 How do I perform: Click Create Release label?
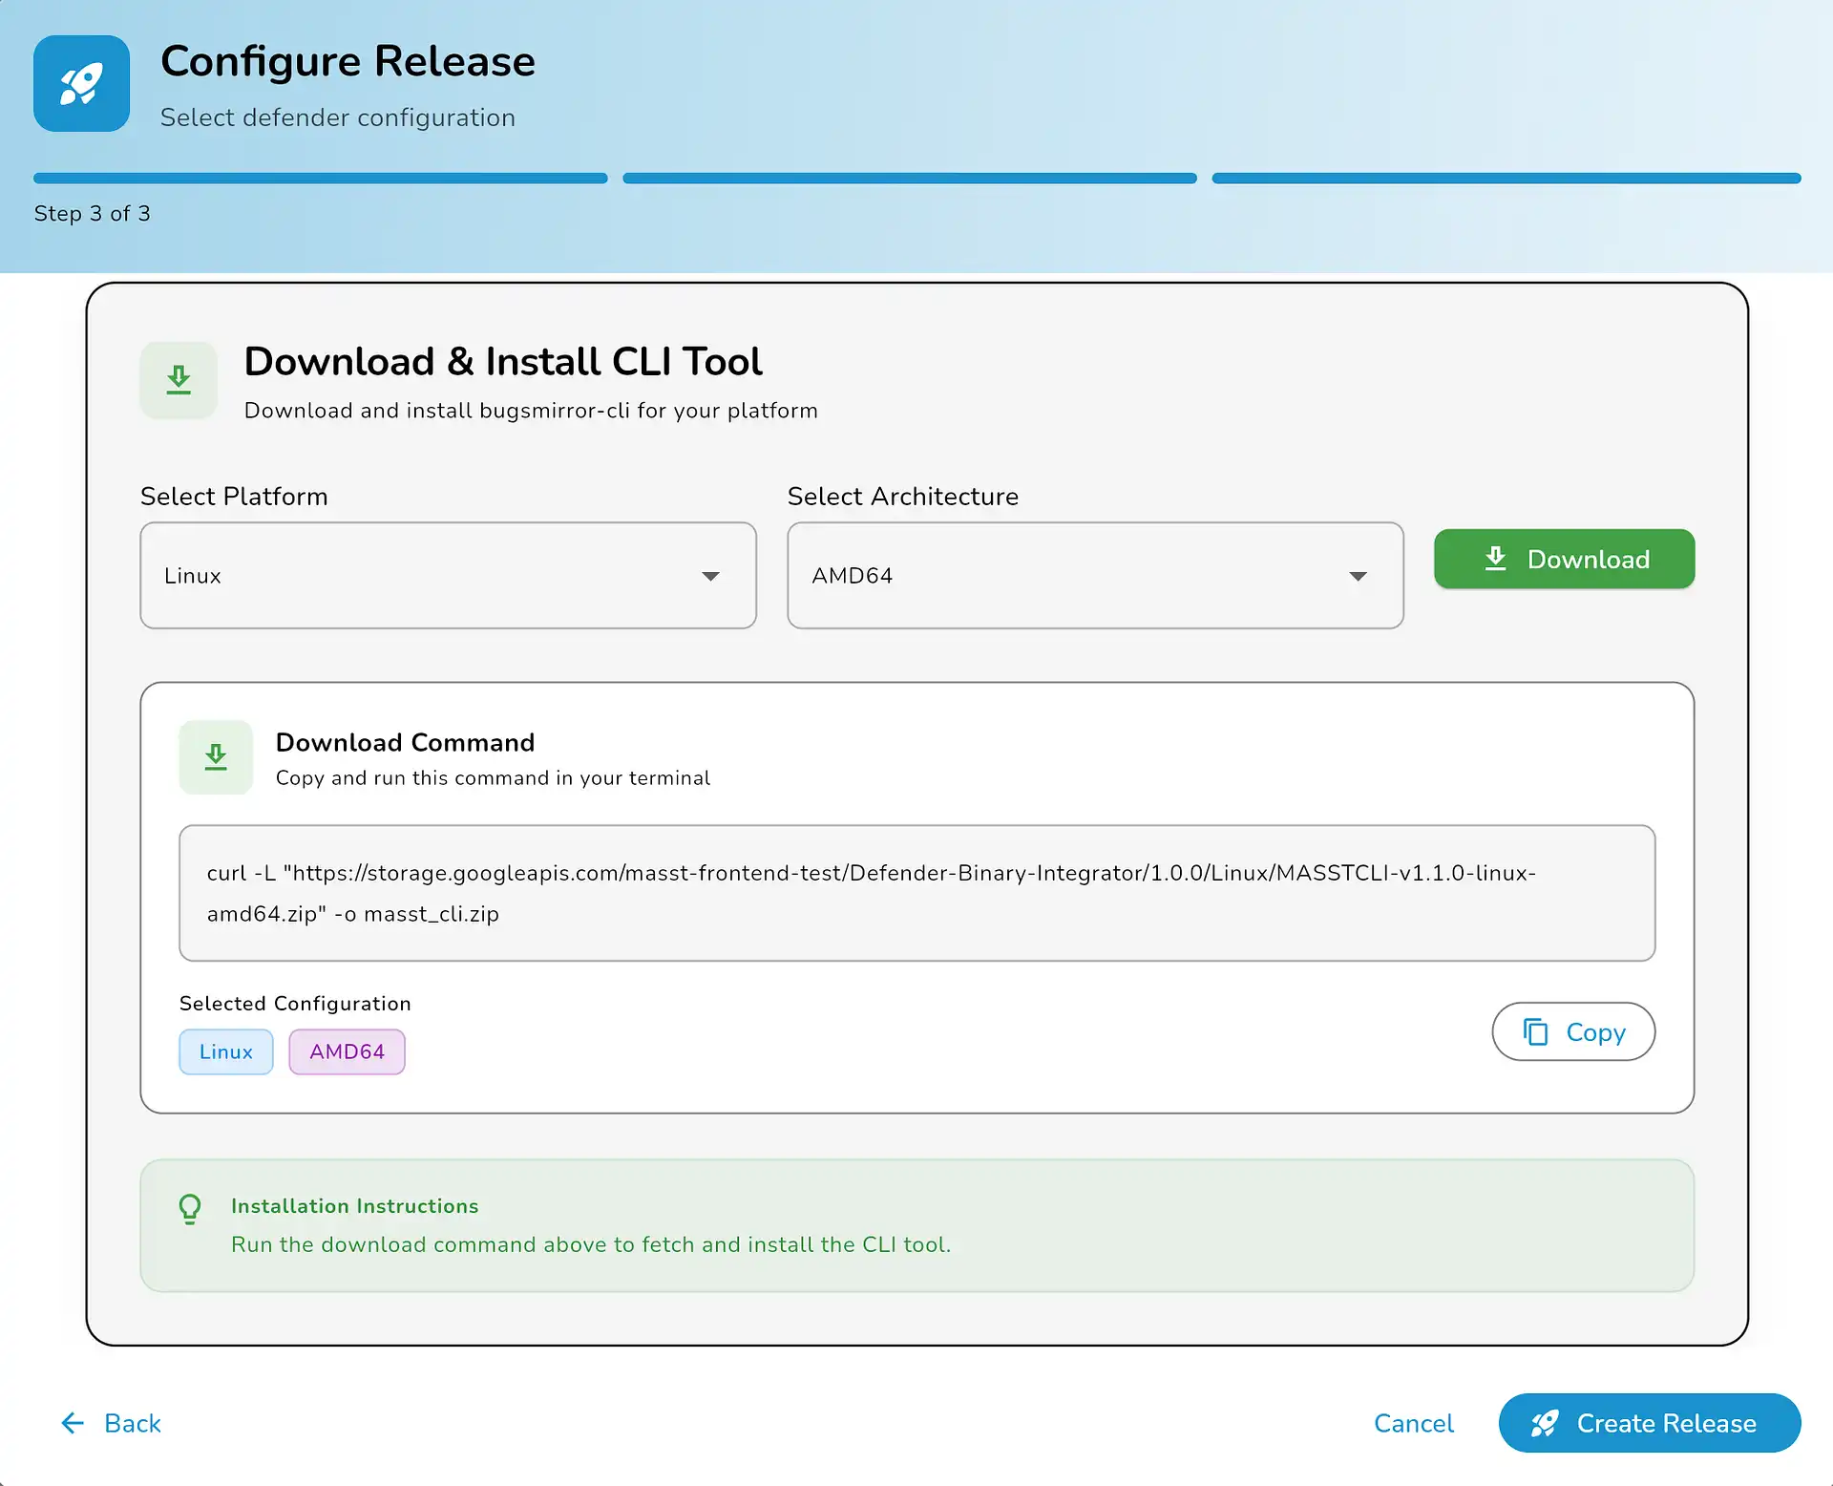click(x=1666, y=1424)
